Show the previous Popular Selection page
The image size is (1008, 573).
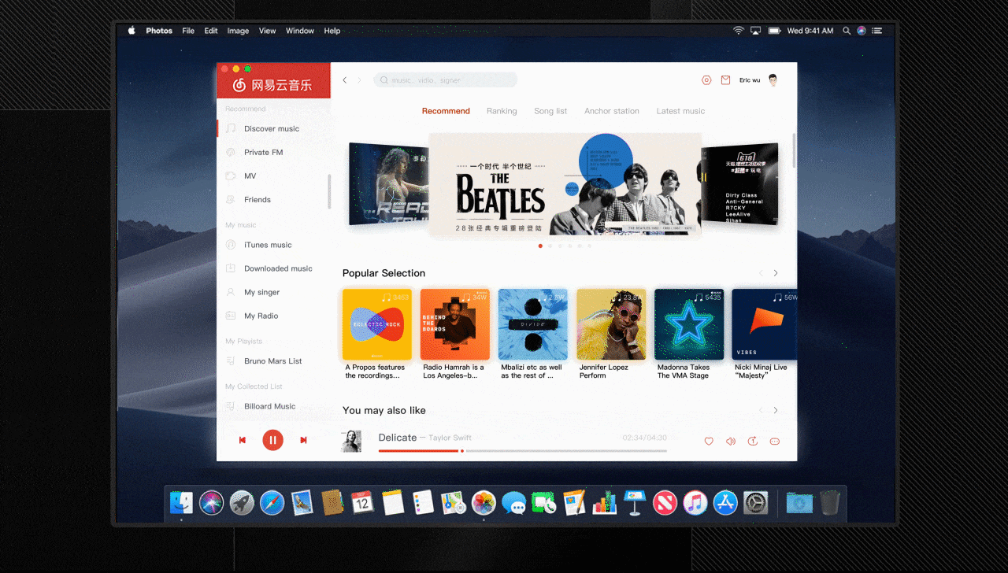coord(761,273)
